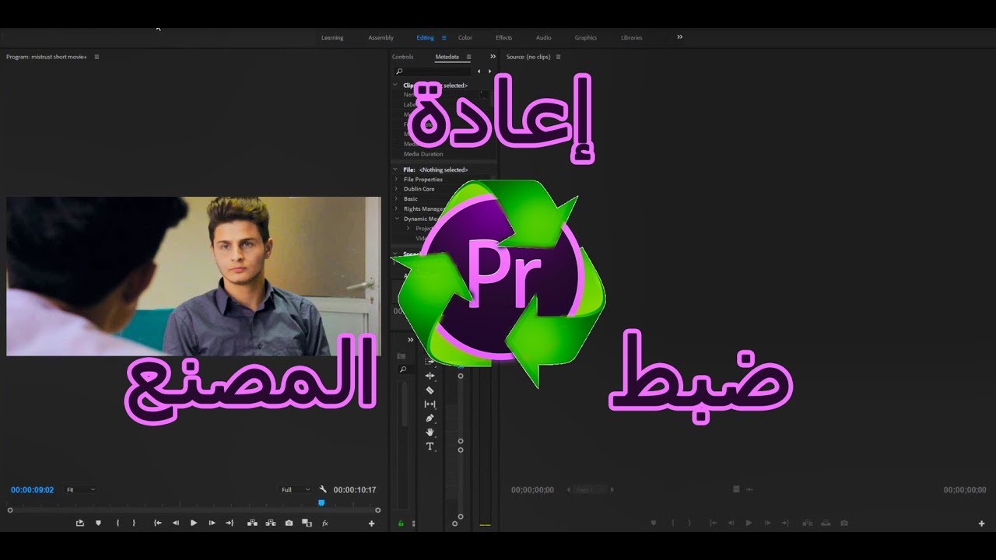This screenshot has width=996, height=560.
Task: Click the blue playhead on Program scrubber
Action: [321, 503]
